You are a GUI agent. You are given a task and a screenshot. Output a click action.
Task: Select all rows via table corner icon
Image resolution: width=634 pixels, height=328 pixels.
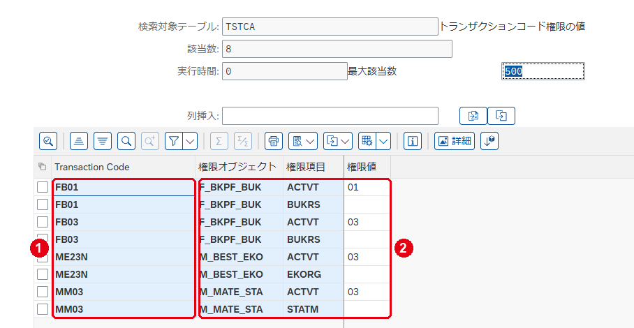[42, 166]
